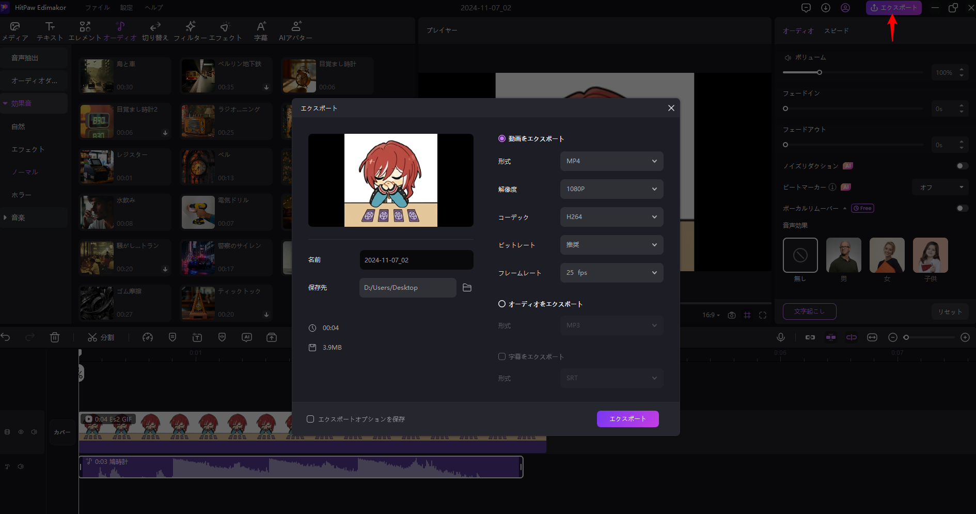Open the ファイル menu
976x514 pixels.
tap(98, 8)
